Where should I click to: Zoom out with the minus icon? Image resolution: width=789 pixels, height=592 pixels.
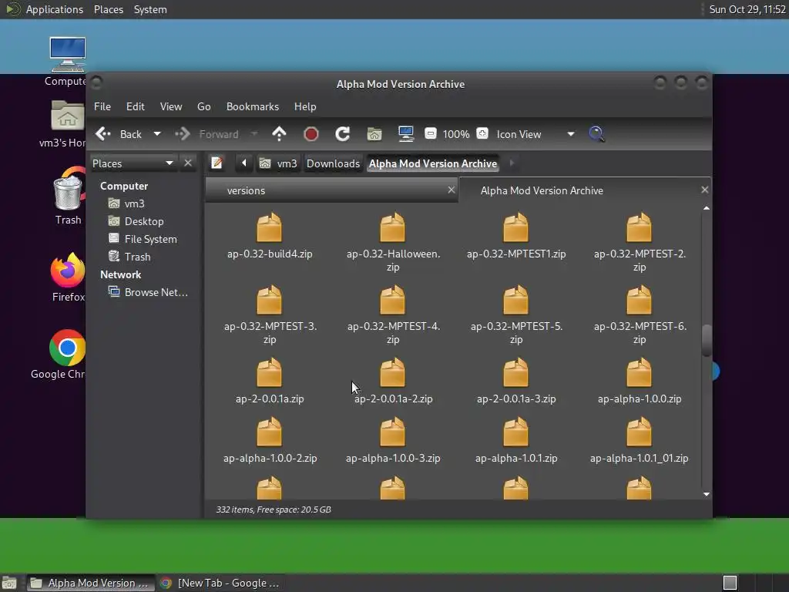[x=430, y=133]
